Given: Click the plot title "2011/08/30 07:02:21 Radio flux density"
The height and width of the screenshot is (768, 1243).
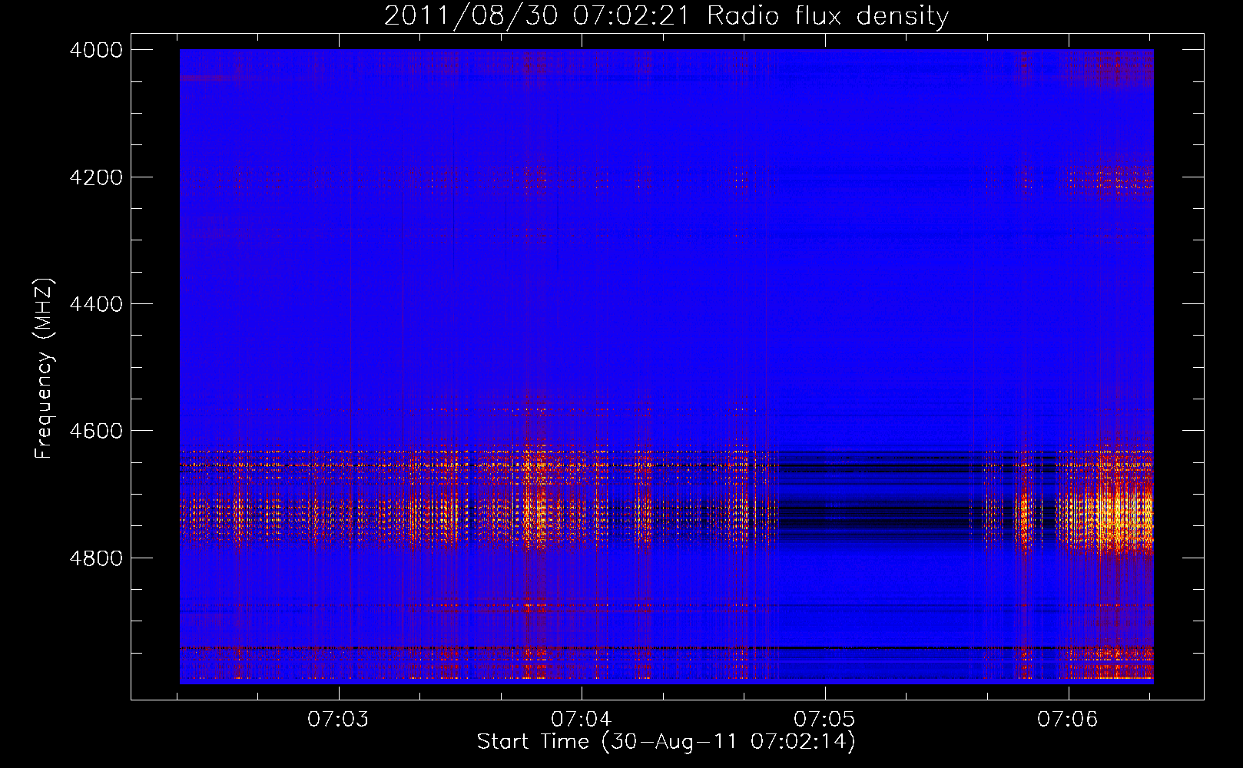Looking at the screenshot, I should pyautogui.click(x=666, y=15).
